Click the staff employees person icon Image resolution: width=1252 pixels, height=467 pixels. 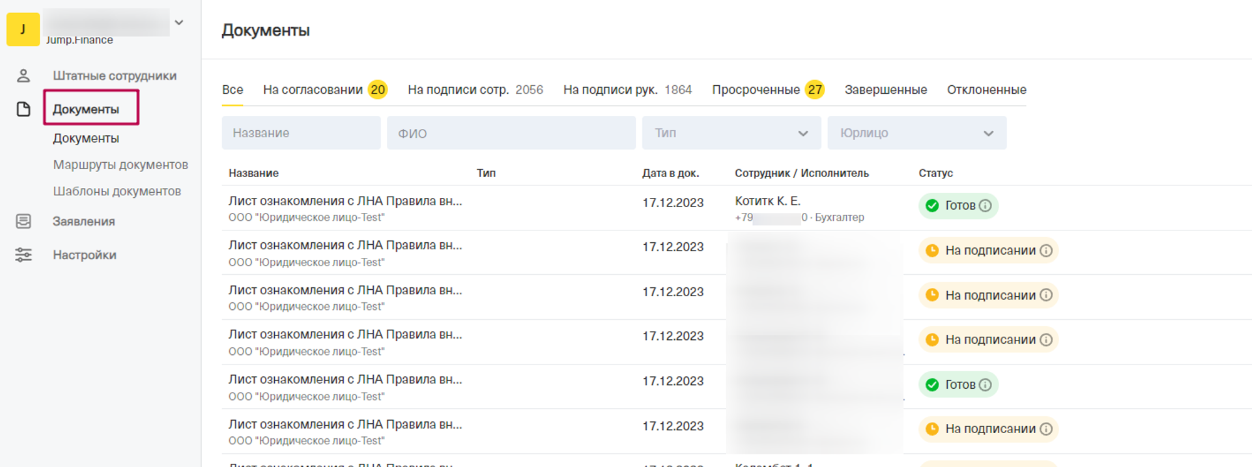tap(23, 76)
